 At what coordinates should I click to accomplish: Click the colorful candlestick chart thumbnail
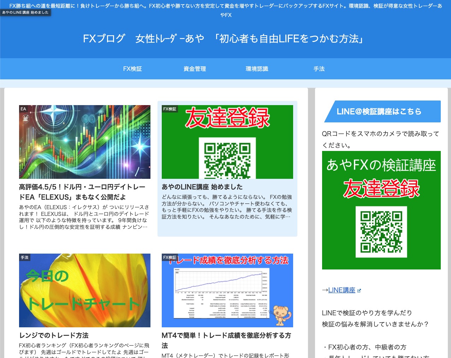click(85, 142)
